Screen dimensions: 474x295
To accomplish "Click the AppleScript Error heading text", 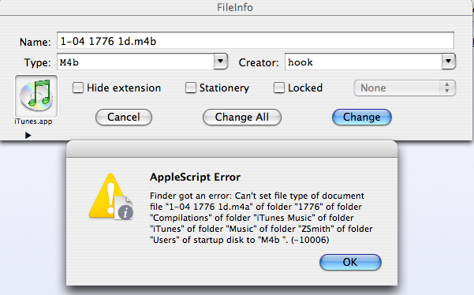I will pyautogui.click(x=196, y=177).
